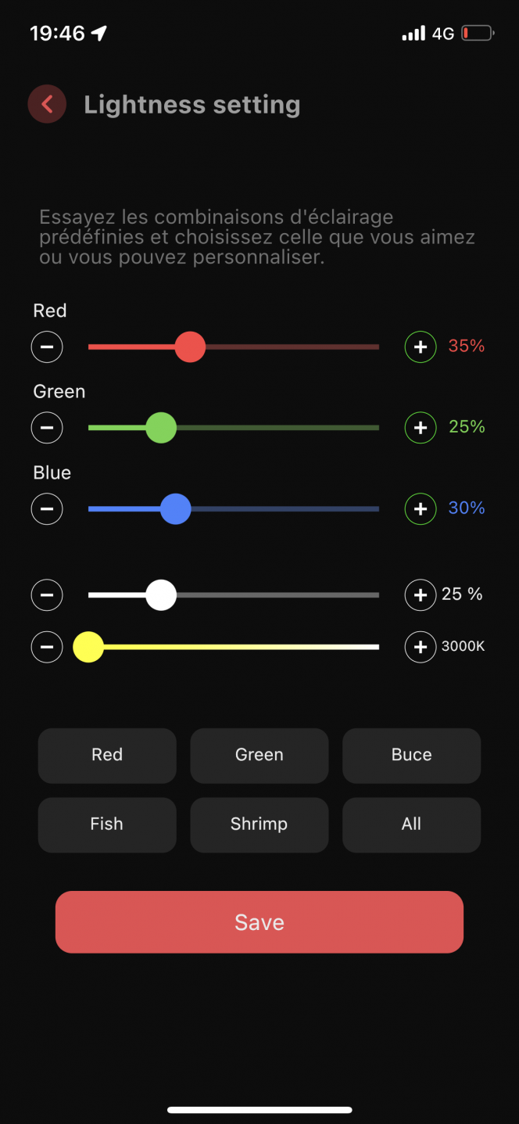Apply the Shrimp lighting preset
Image resolution: width=519 pixels, height=1124 pixels.
259,824
